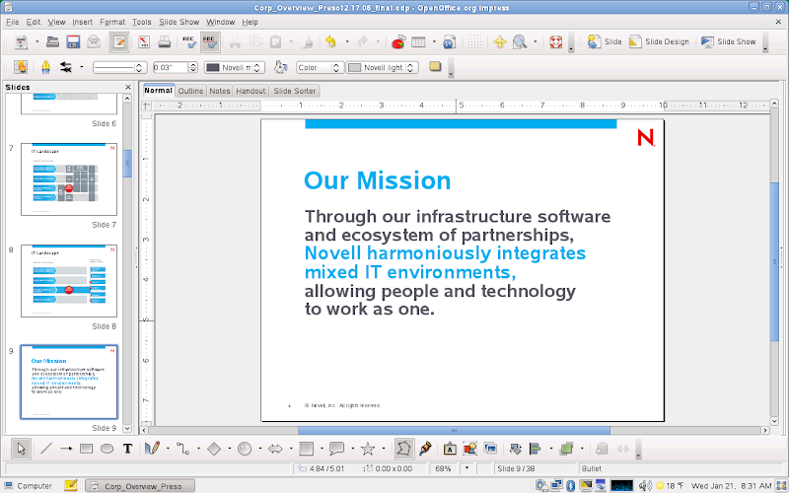Insert a picture From File

pos(470,449)
